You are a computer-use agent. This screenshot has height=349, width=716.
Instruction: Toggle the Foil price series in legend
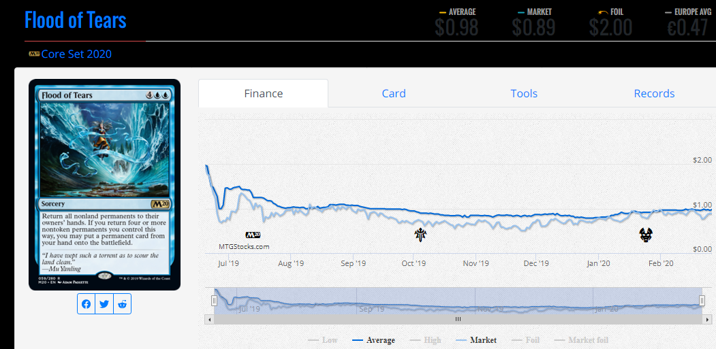525,340
